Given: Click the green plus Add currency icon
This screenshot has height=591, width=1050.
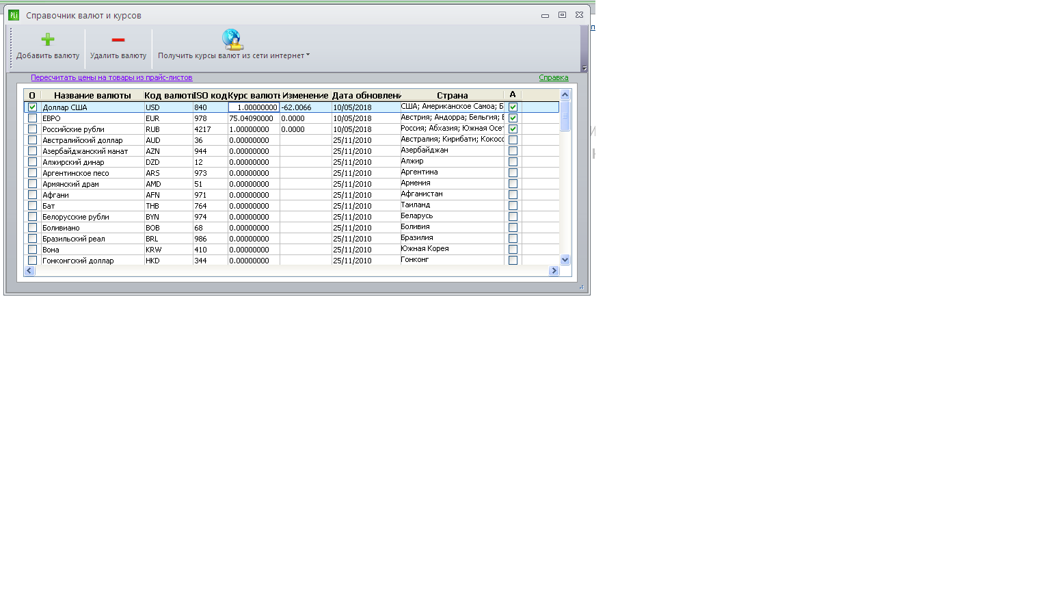Looking at the screenshot, I should [x=48, y=40].
